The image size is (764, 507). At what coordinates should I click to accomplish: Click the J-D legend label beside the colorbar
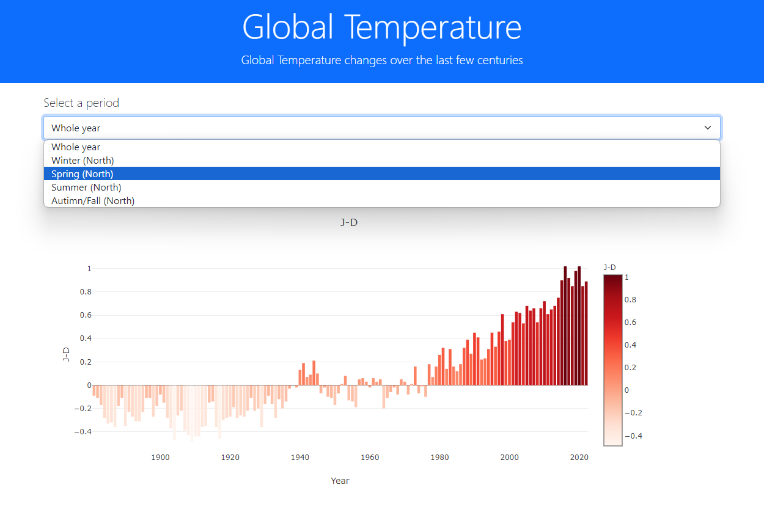(x=609, y=266)
